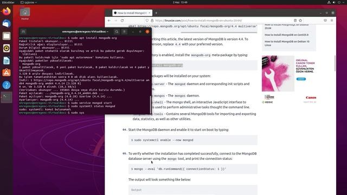
Task: Go forward in Firefox
Action: [x=115, y=21]
